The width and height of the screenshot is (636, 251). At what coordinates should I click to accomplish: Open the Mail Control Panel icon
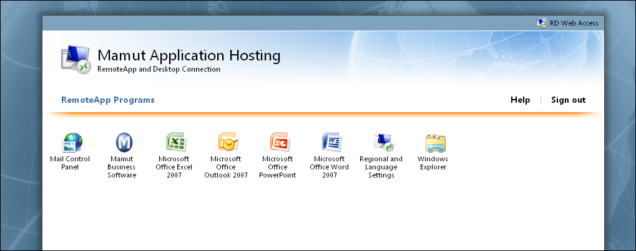tap(72, 143)
